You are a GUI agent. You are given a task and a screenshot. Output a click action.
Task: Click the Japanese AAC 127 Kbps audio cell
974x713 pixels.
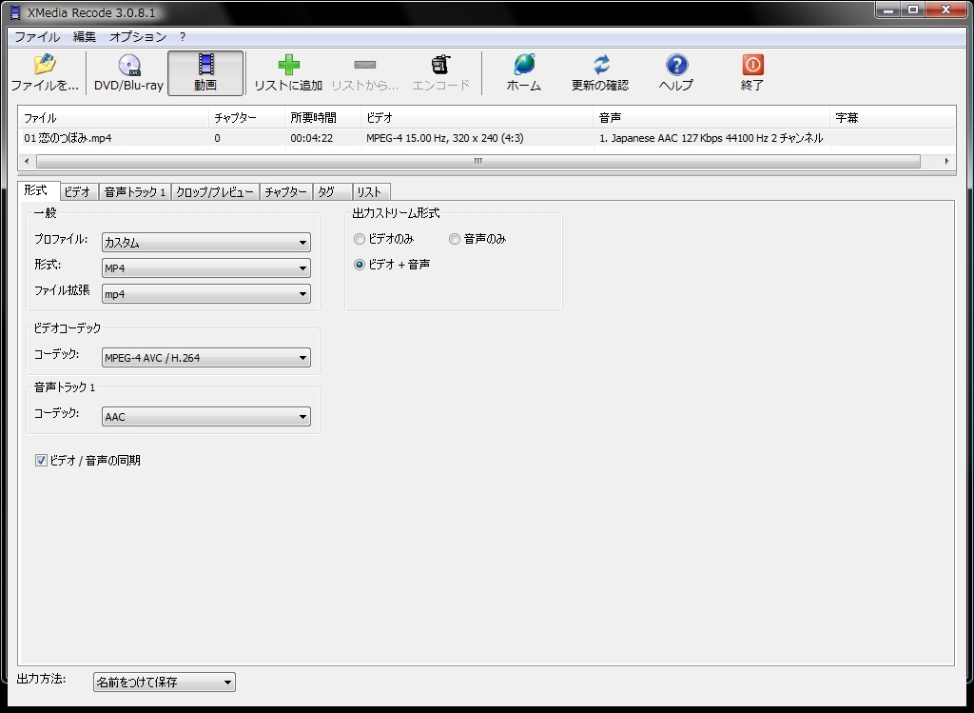click(x=711, y=138)
